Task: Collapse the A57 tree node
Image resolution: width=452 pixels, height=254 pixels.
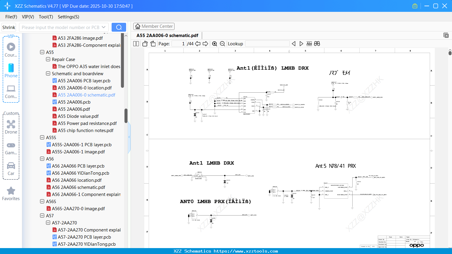Action: click(x=42, y=216)
